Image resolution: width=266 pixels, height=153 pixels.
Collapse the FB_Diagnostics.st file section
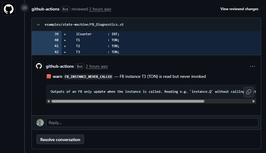(38, 25)
